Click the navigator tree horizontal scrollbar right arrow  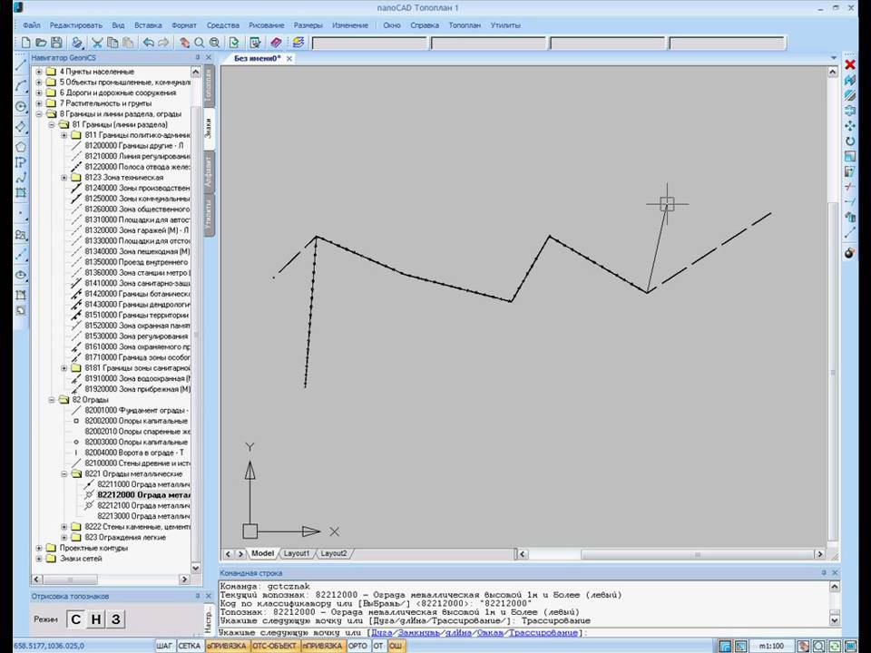(x=184, y=580)
